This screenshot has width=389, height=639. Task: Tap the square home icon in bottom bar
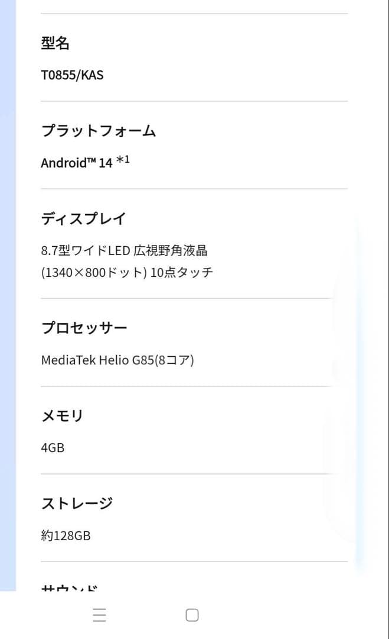coord(191,615)
